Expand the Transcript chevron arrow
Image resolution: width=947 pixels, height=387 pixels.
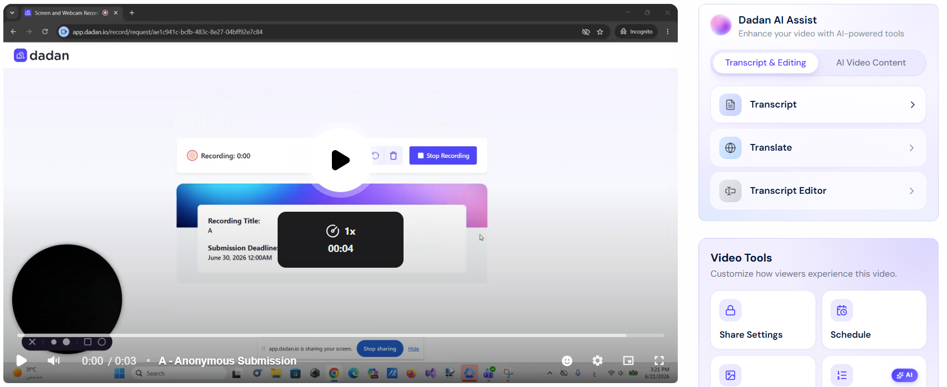[912, 105]
